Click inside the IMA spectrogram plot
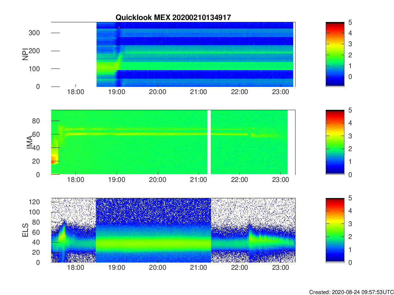The width and height of the screenshot is (394, 295). click(x=173, y=142)
